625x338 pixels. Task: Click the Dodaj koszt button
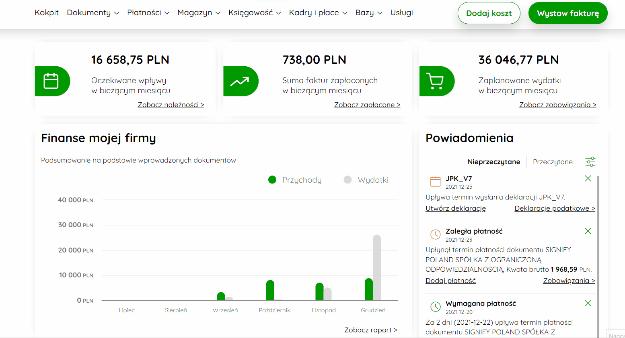[489, 13]
